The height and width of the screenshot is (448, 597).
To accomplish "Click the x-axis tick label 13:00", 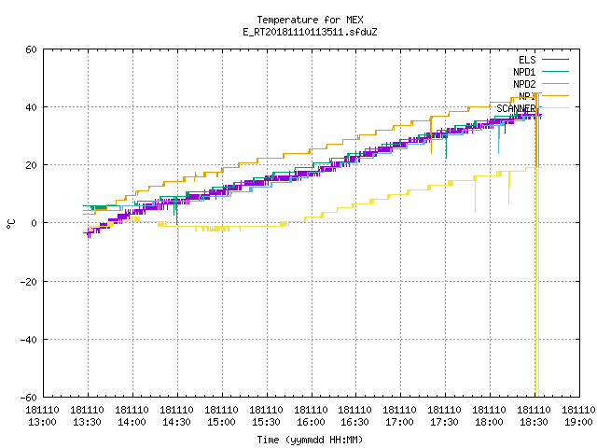I will (x=42, y=422).
